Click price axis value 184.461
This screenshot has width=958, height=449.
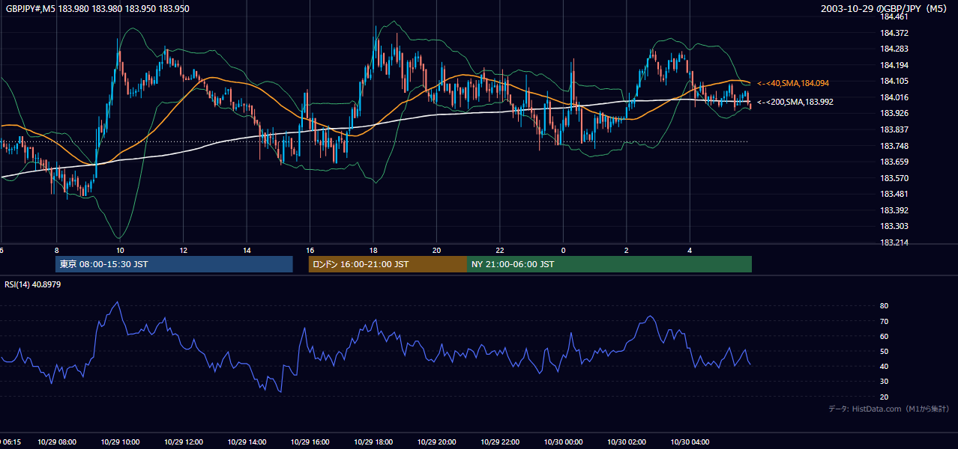tap(895, 16)
